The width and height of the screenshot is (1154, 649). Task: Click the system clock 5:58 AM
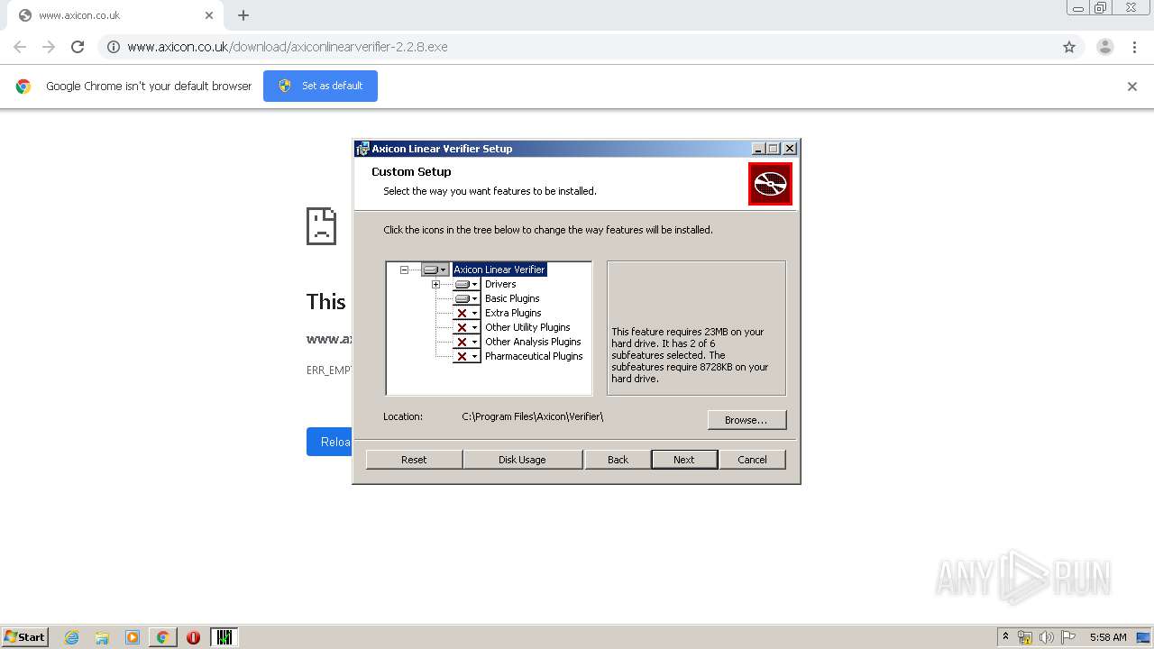[x=1108, y=637]
